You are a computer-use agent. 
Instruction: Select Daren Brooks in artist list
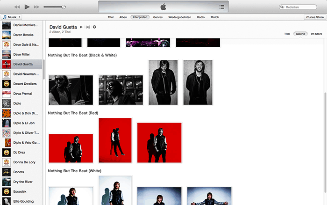coord(21,35)
